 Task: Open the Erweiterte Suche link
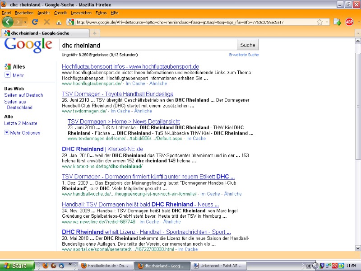pos(244,55)
